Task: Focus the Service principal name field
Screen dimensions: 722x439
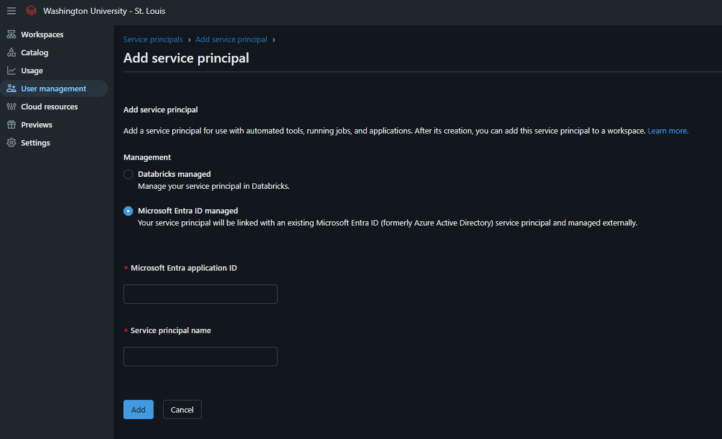Action: (x=201, y=357)
